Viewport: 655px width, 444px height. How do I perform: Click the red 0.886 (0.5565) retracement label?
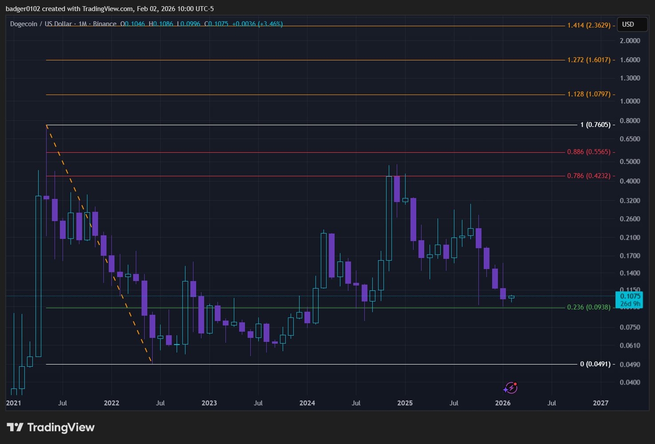[x=588, y=152]
